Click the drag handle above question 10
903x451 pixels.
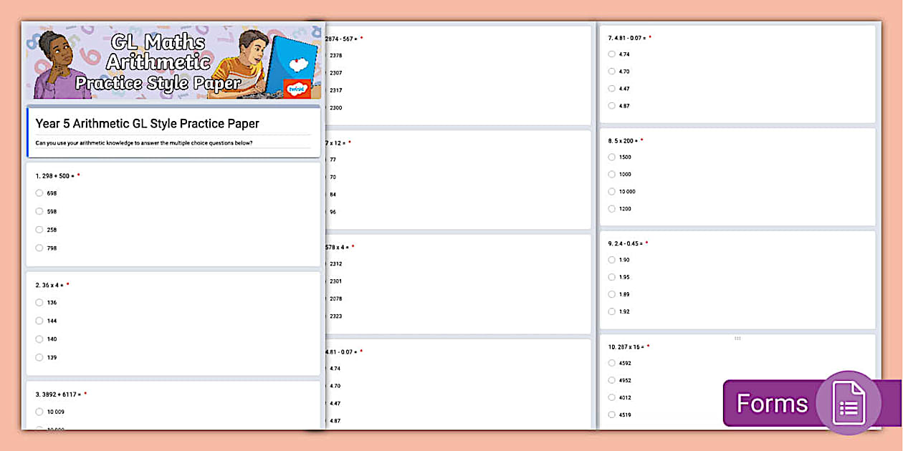[x=737, y=337]
